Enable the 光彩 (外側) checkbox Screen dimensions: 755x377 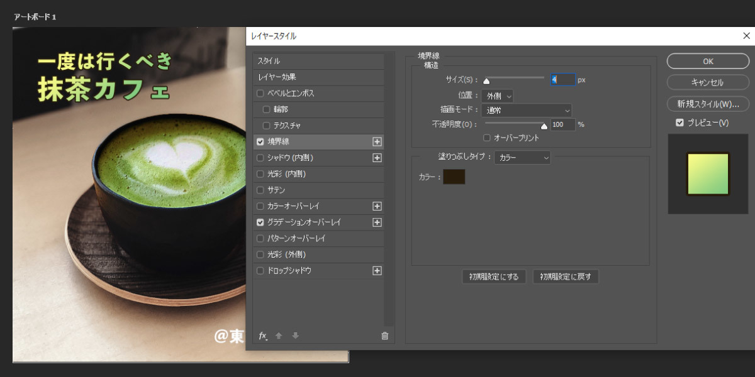[x=260, y=254]
